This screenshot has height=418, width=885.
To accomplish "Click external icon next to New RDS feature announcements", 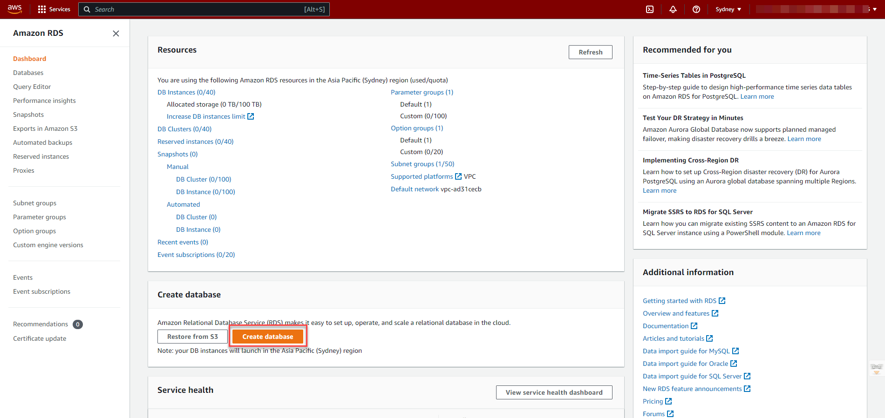I will [x=747, y=389].
